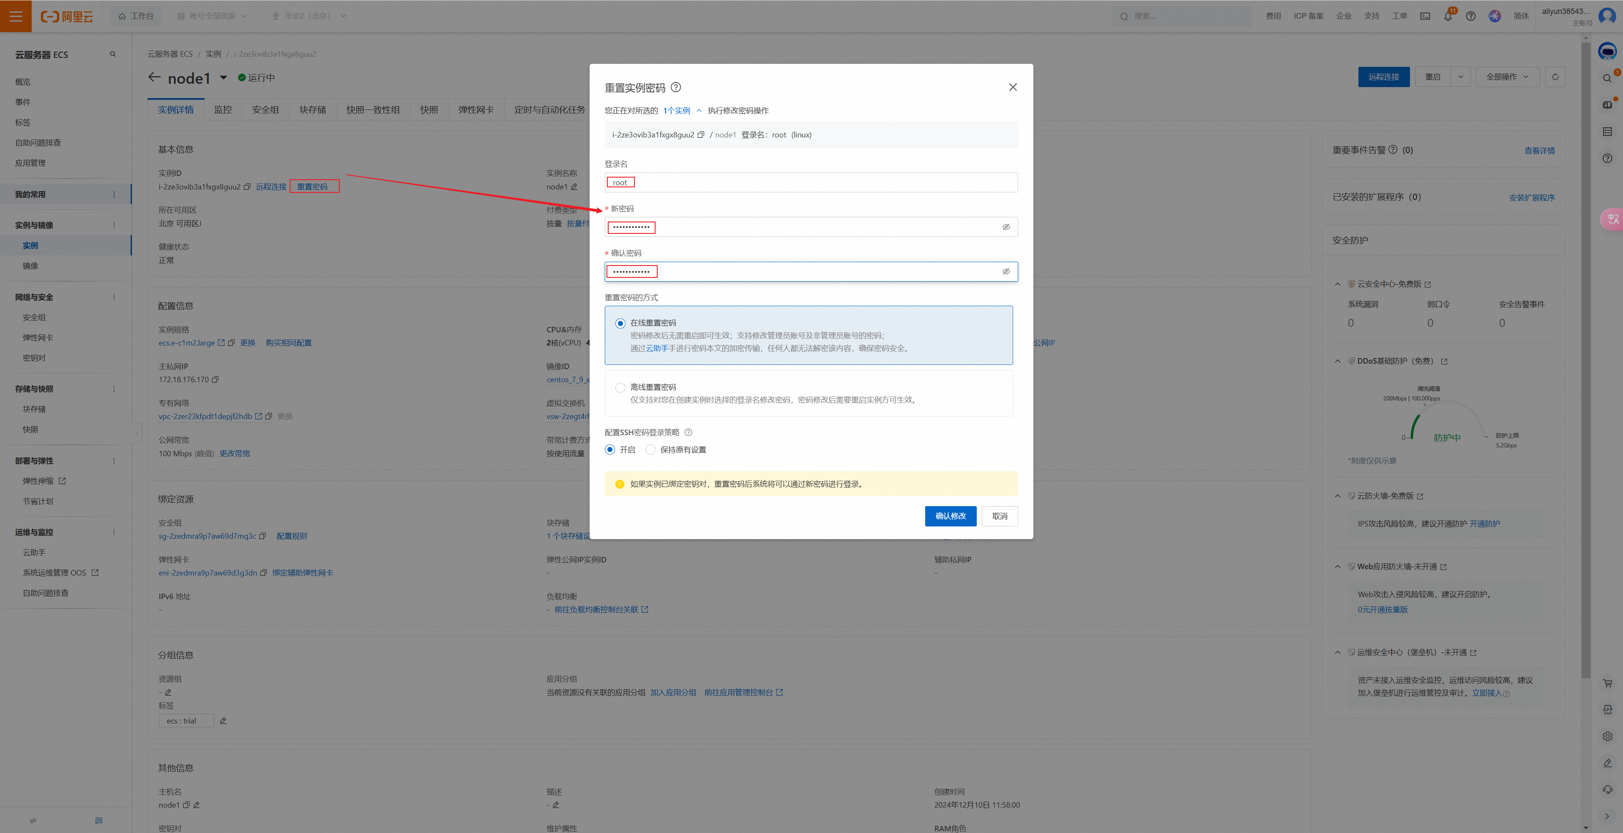
Task: Edit instance name pencil icon
Action: 574,186
